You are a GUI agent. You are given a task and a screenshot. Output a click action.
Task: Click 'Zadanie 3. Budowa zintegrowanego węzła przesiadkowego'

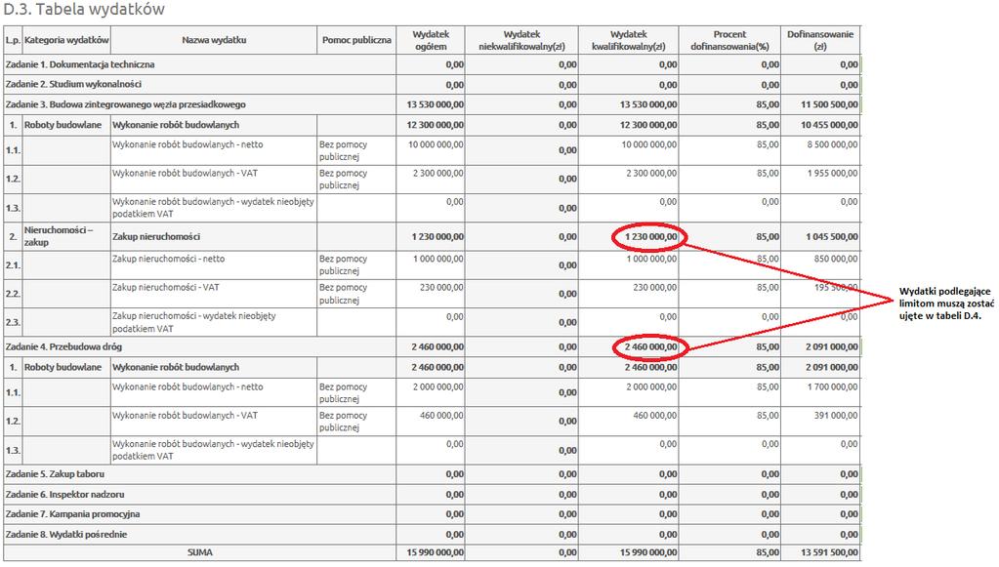pyautogui.click(x=126, y=104)
